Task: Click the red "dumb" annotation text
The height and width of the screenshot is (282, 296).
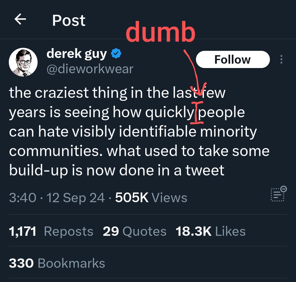Action: pyautogui.click(x=160, y=33)
